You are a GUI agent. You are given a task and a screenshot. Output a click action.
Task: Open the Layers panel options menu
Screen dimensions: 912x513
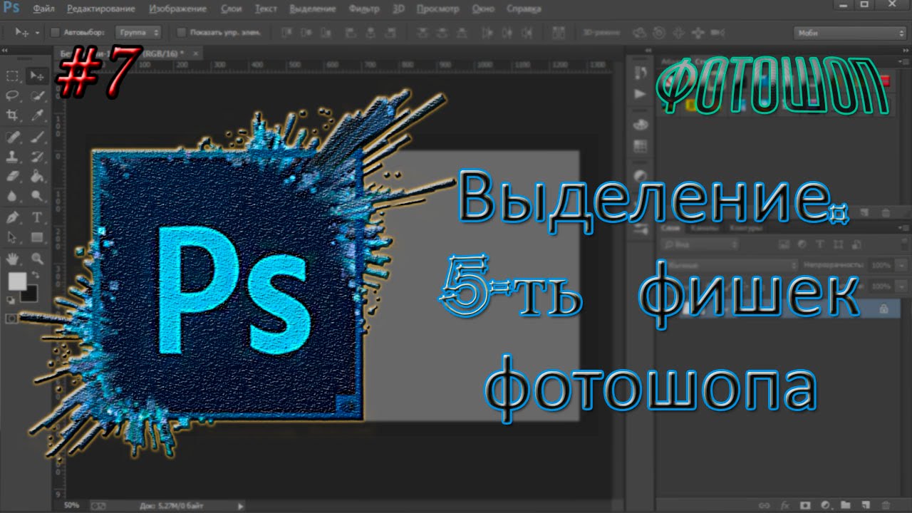902,228
